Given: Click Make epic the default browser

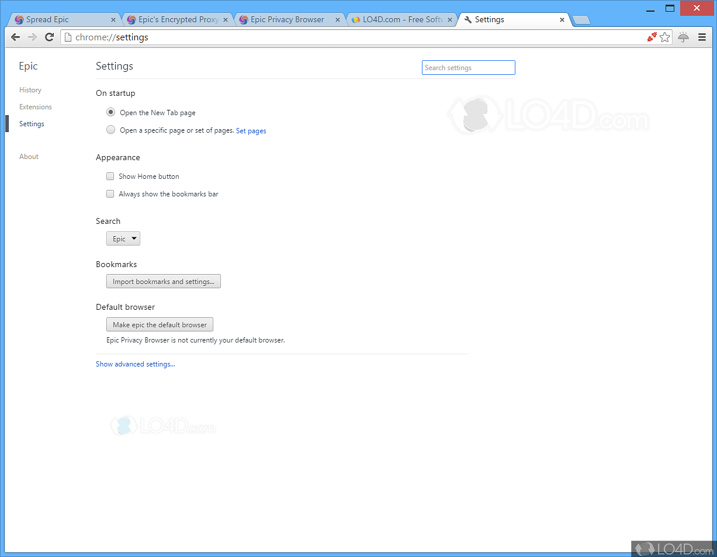Looking at the screenshot, I should point(160,324).
